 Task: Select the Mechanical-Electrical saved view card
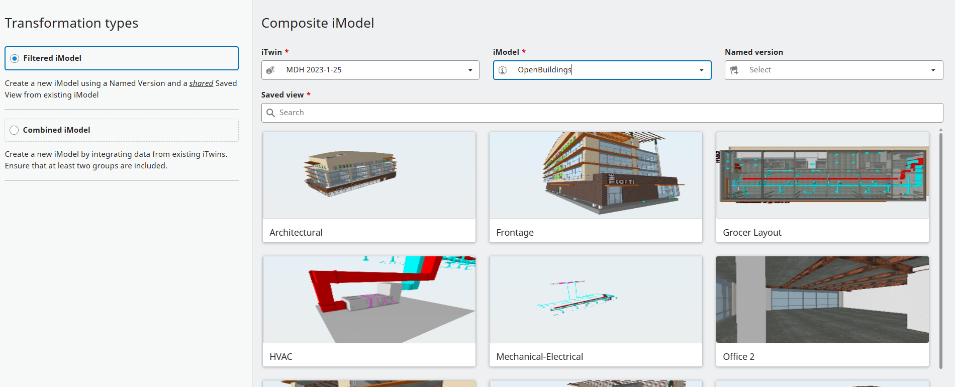(x=596, y=300)
